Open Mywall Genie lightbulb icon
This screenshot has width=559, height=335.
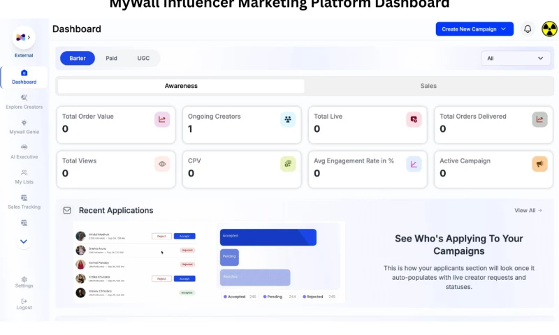[24, 123]
